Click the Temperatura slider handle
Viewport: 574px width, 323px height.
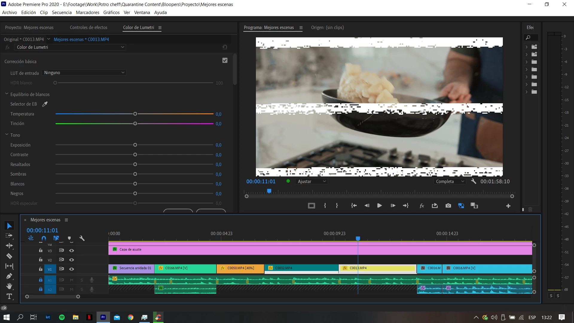coord(135,114)
